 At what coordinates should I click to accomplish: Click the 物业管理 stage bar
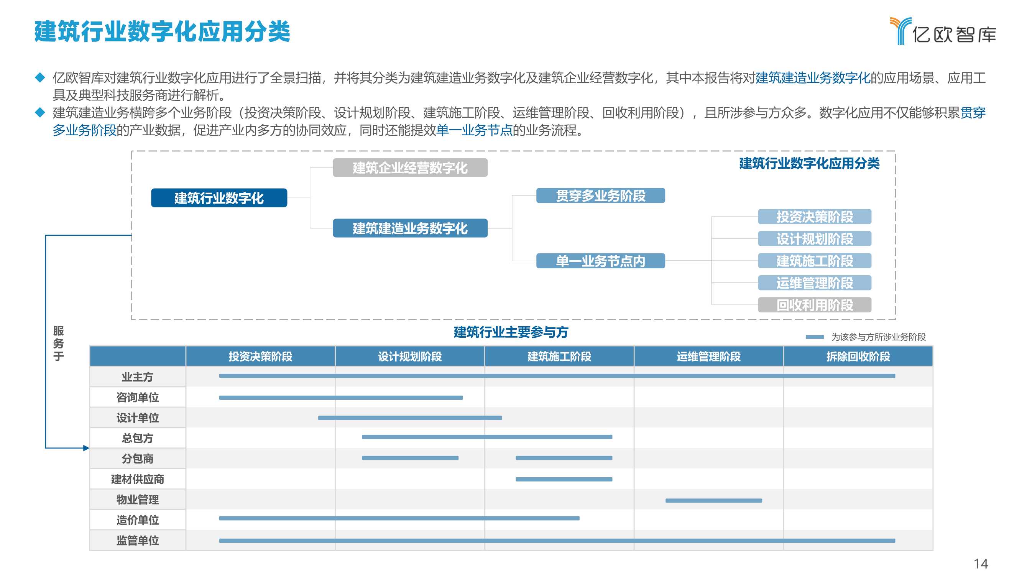[714, 501]
